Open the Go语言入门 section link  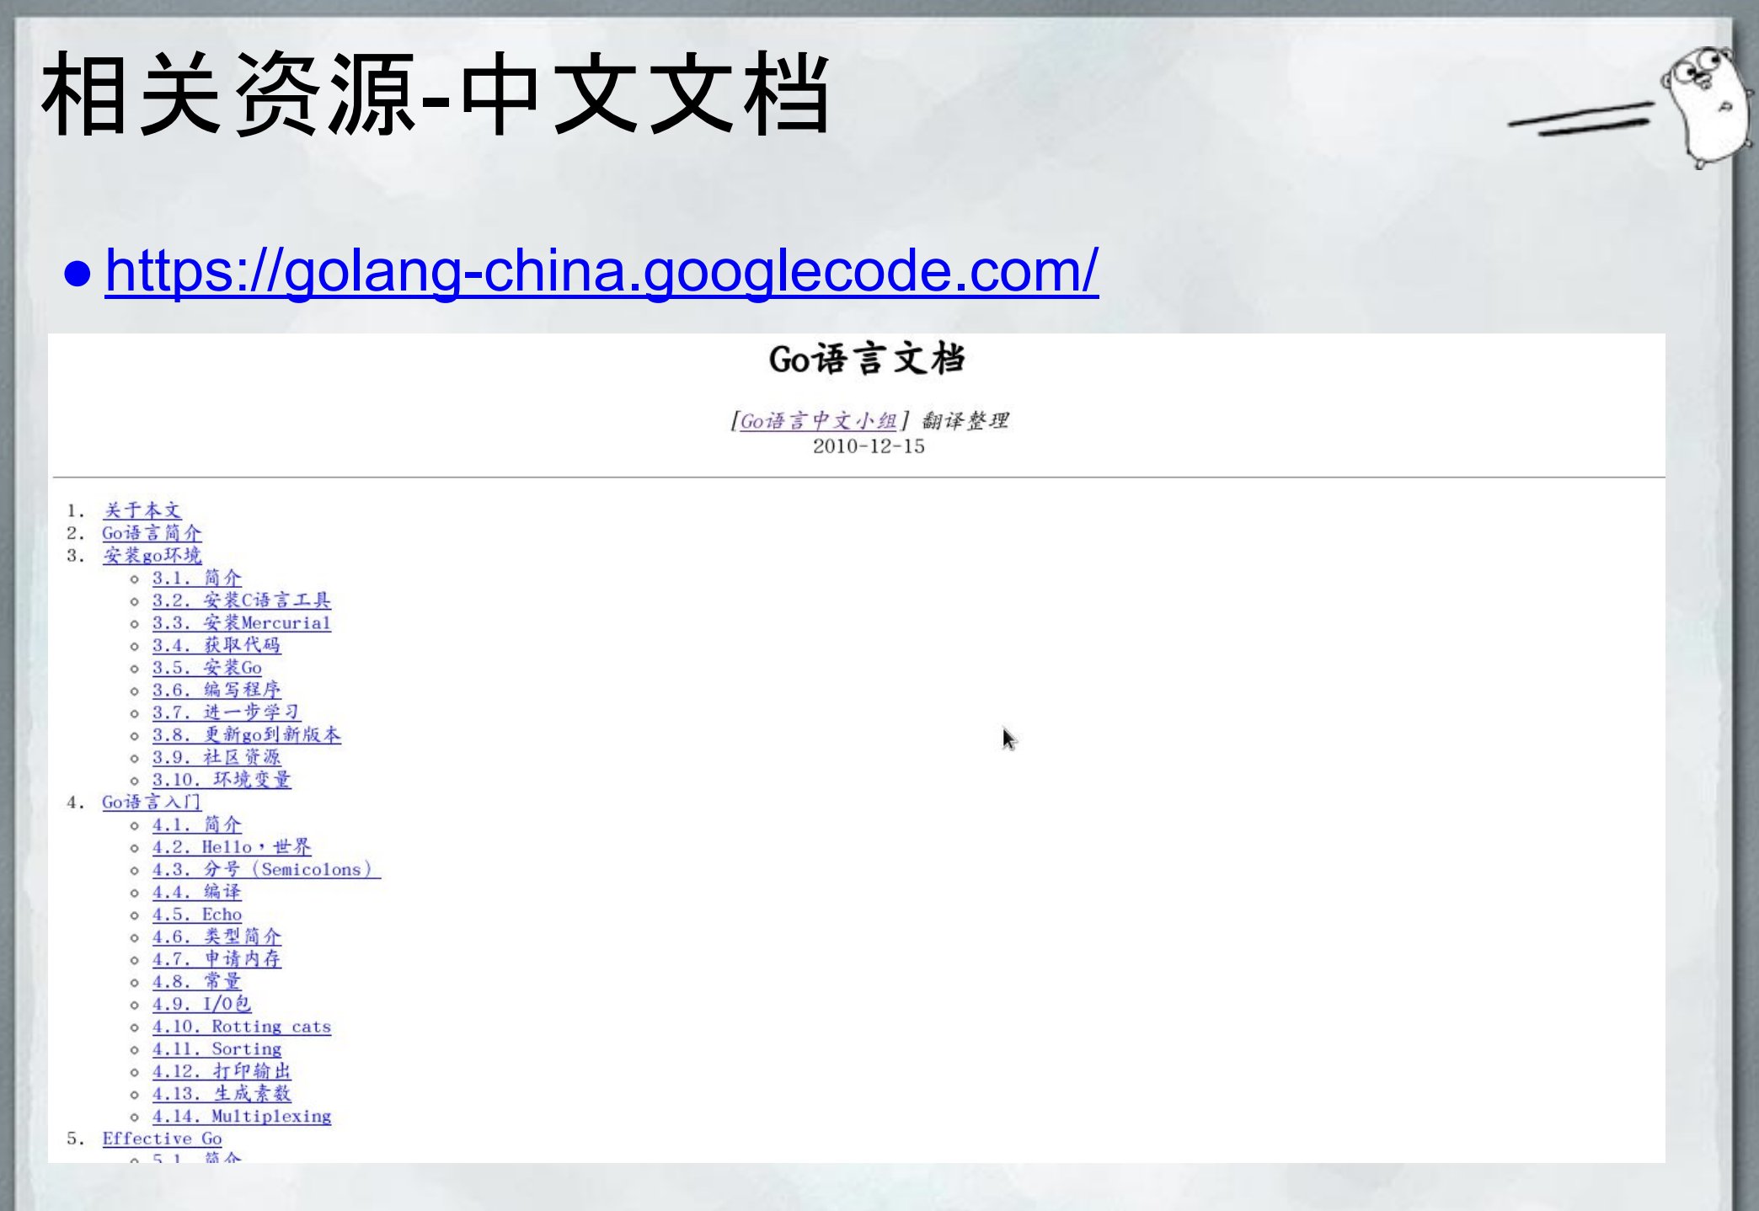[x=152, y=803]
